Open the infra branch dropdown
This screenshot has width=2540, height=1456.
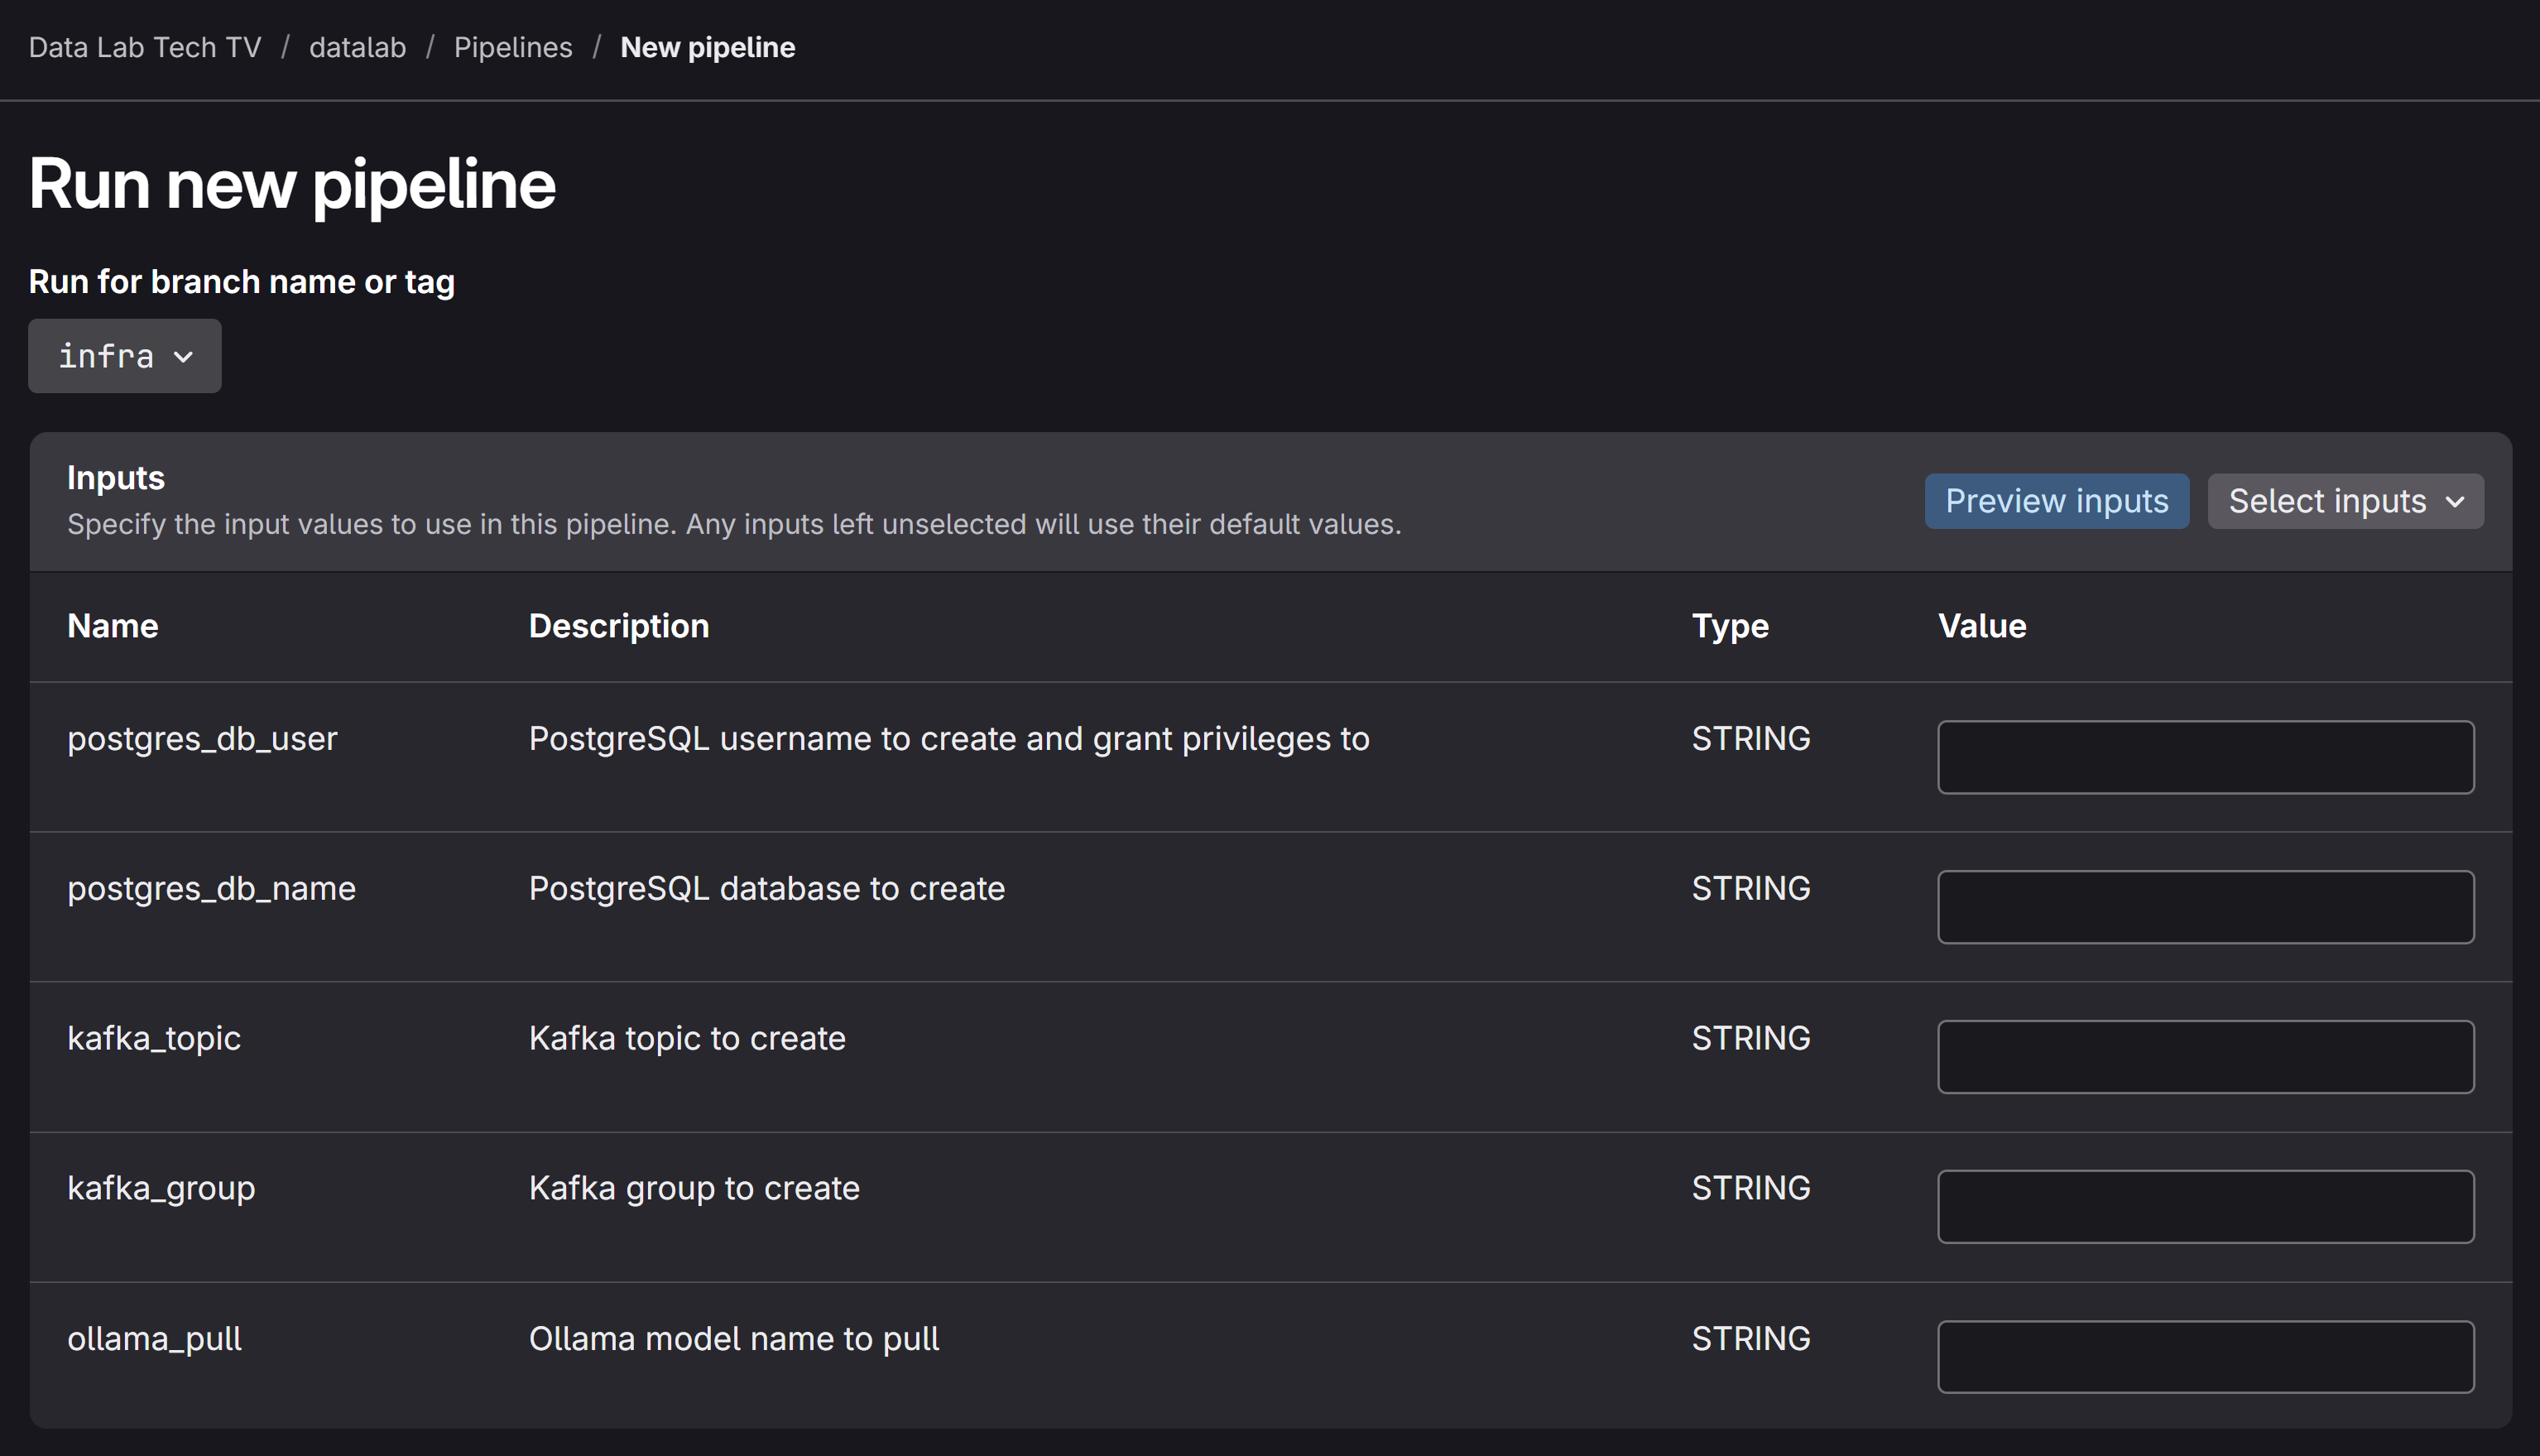coord(124,356)
